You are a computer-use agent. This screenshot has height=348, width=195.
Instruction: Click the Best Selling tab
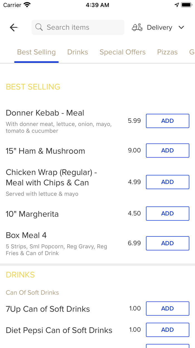click(x=36, y=52)
